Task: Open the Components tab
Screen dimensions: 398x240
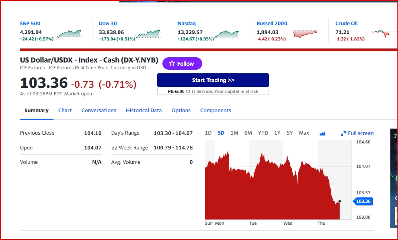Action: point(215,110)
